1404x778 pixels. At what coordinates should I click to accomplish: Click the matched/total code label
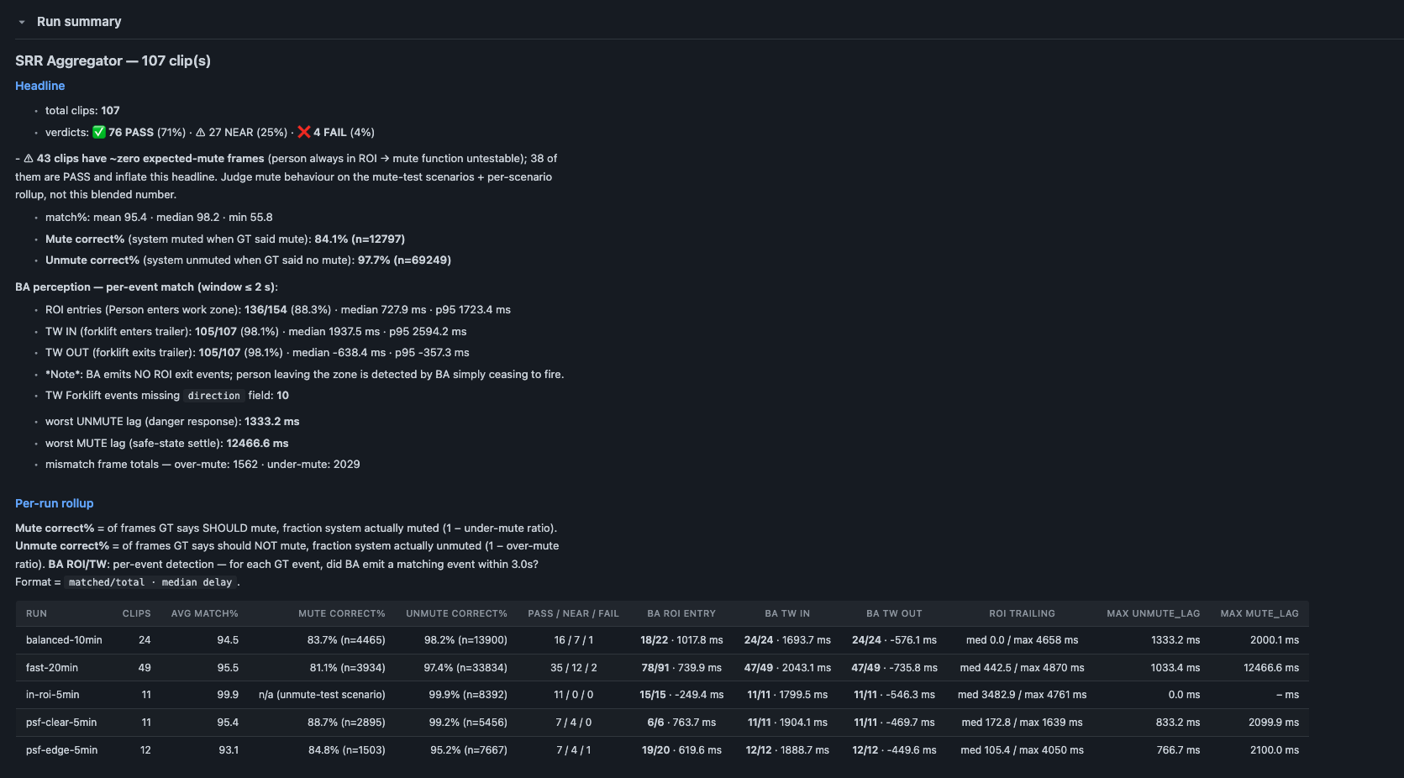(x=107, y=582)
